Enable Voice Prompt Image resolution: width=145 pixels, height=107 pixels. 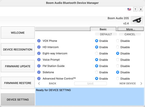97,60
